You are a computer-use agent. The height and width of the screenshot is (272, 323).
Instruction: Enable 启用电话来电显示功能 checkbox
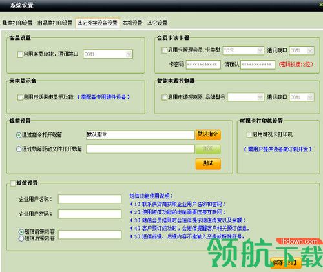[x=20, y=98]
